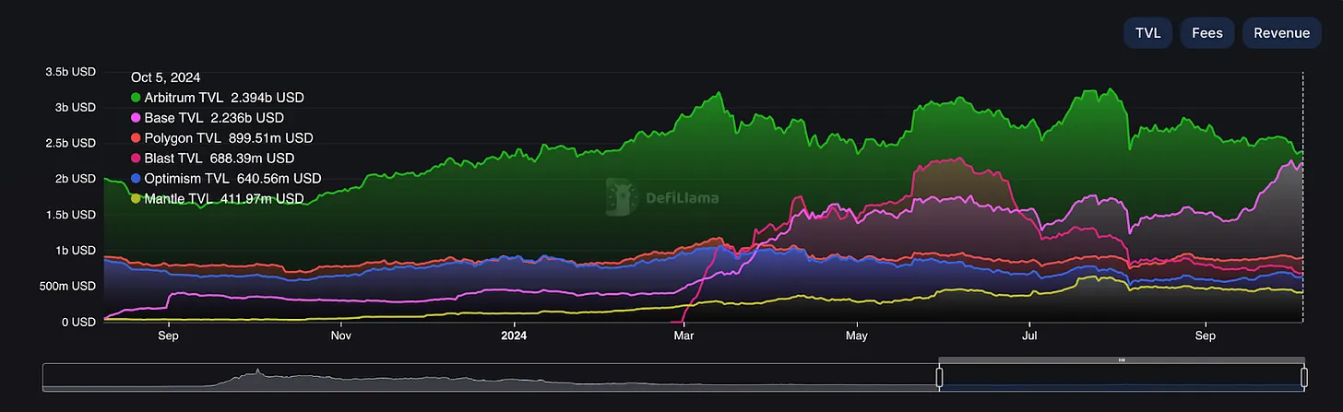Image resolution: width=1343 pixels, height=412 pixels.
Task: Click the 'Oct 5, 2024' tooltip date
Action: 166,77
